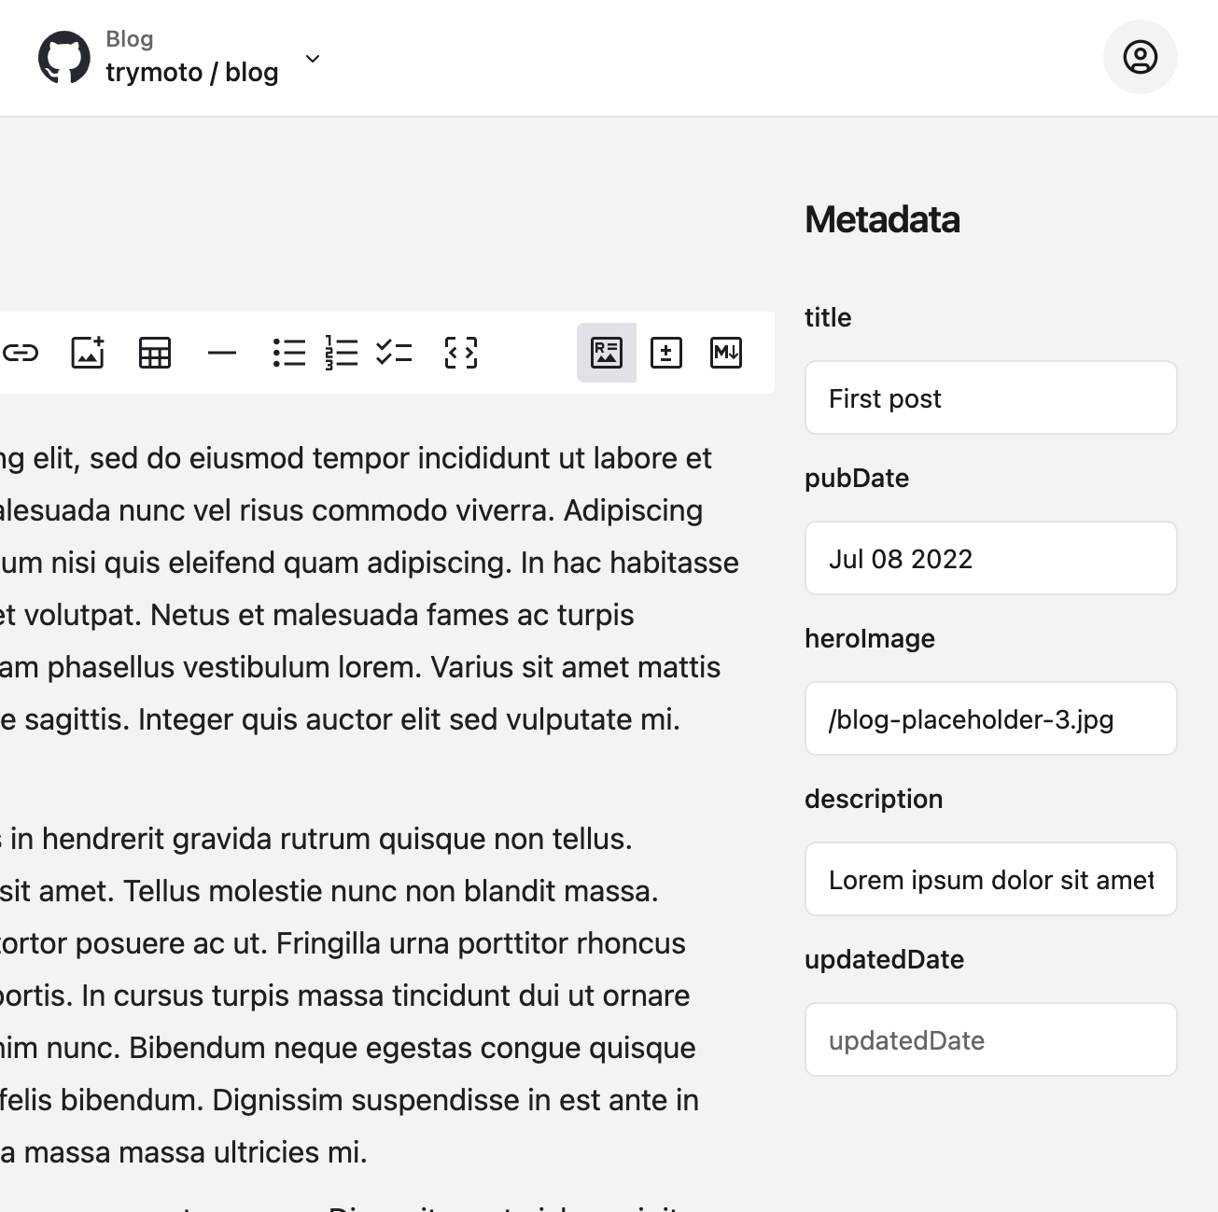Insert a table from the editor toolbar
The height and width of the screenshot is (1212, 1218).
click(155, 353)
